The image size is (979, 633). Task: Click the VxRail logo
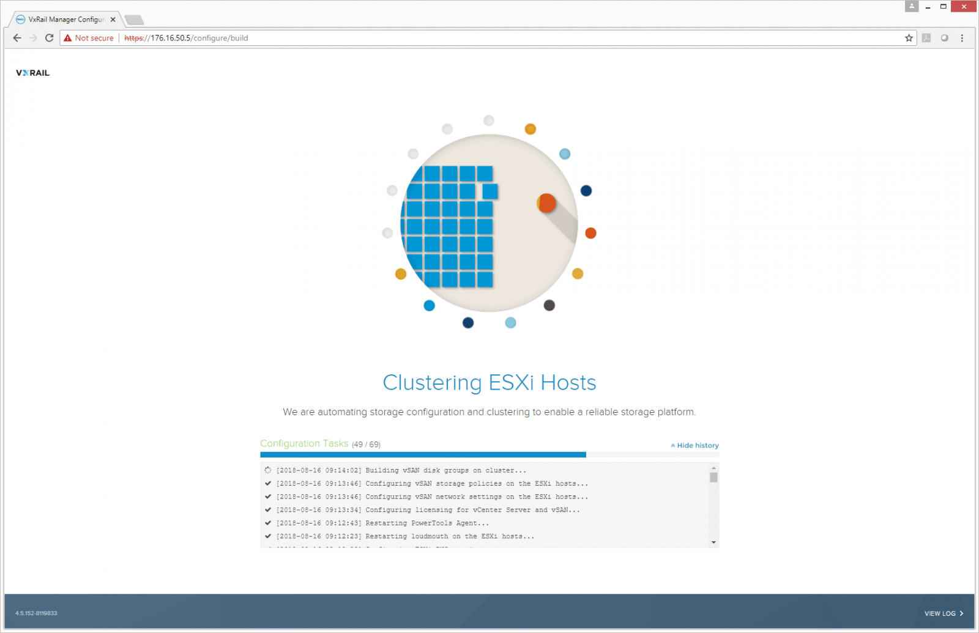[33, 73]
